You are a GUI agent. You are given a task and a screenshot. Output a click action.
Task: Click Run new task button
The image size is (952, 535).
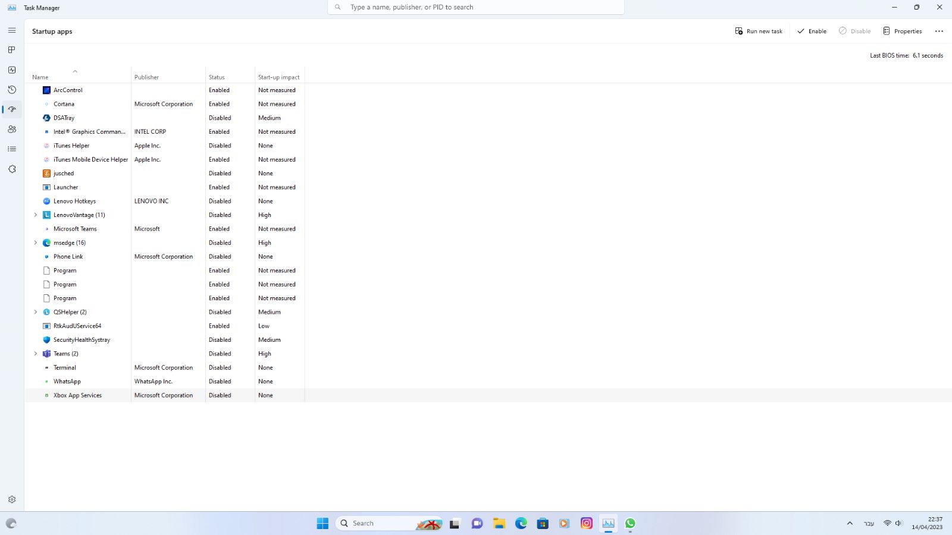pos(759,32)
